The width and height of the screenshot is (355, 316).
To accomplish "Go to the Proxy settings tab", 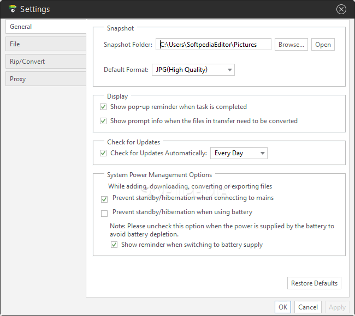I will point(46,79).
